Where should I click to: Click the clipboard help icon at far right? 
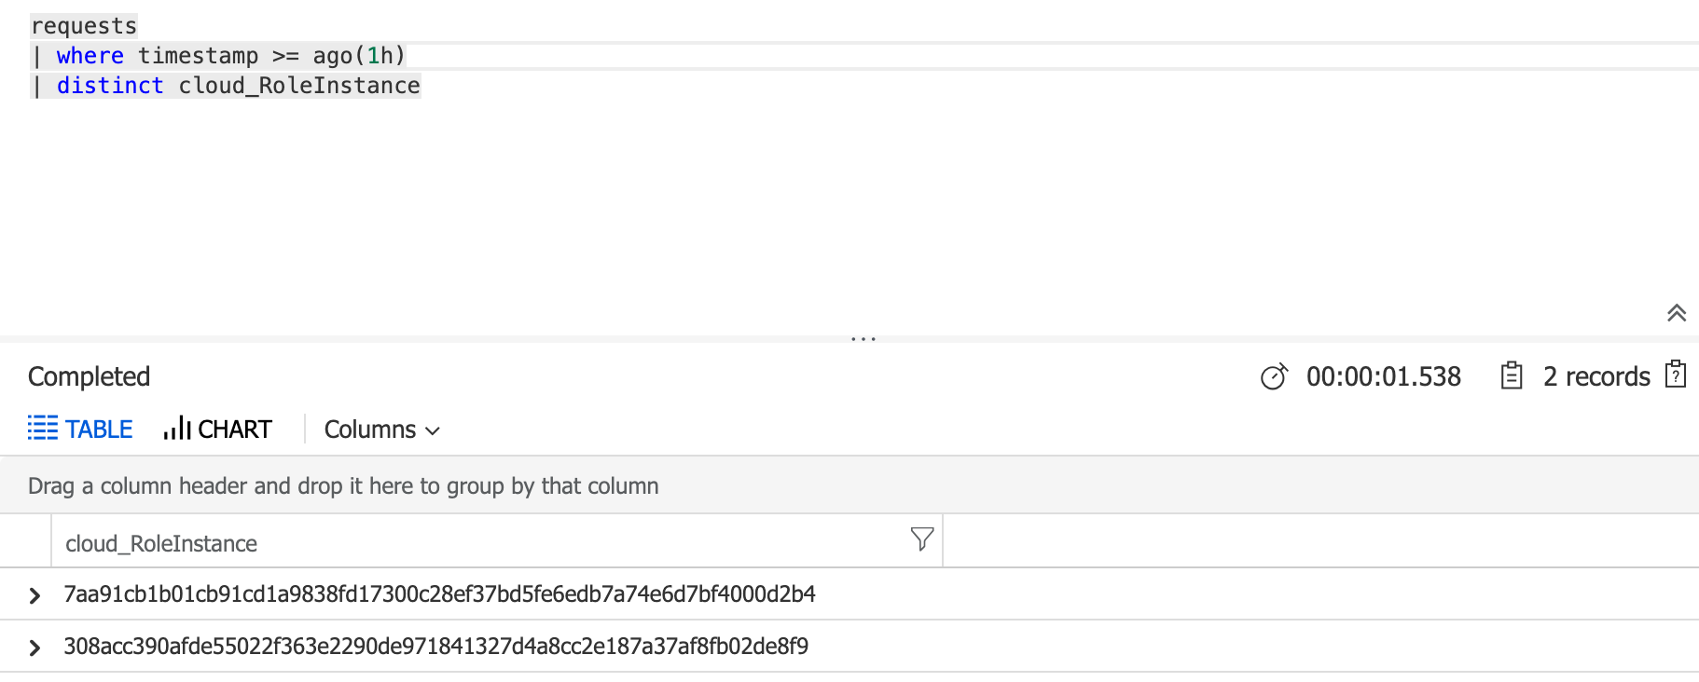(1676, 375)
